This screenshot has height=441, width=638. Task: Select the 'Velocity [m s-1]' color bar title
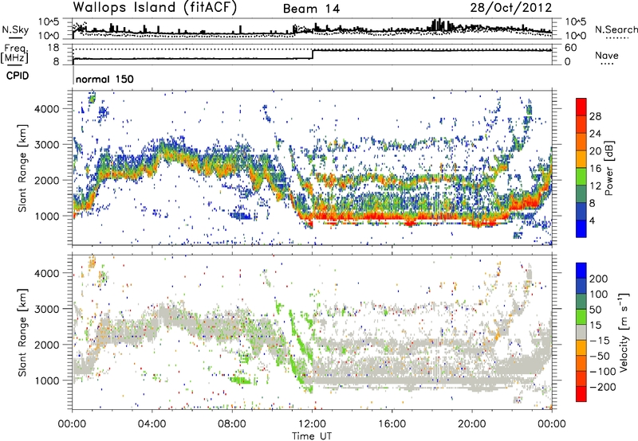624,332
